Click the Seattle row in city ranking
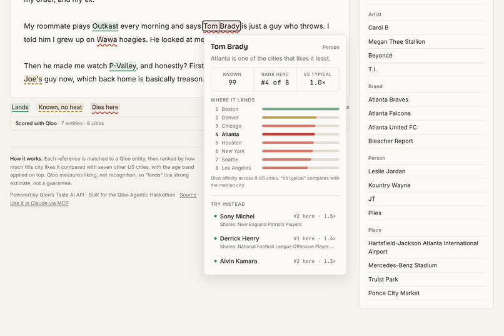This screenshot has width=504, height=336. click(x=275, y=160)
